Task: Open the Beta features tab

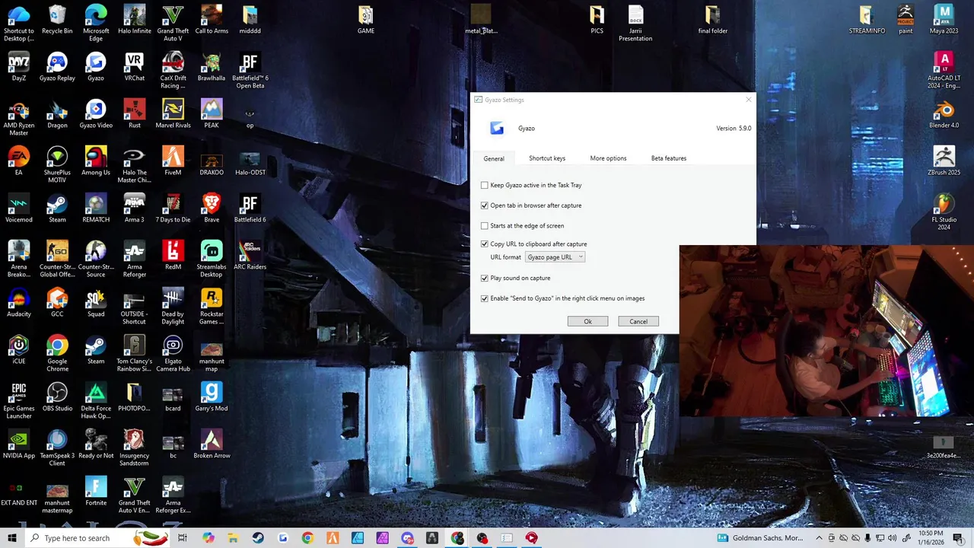Action: point(669,158)
